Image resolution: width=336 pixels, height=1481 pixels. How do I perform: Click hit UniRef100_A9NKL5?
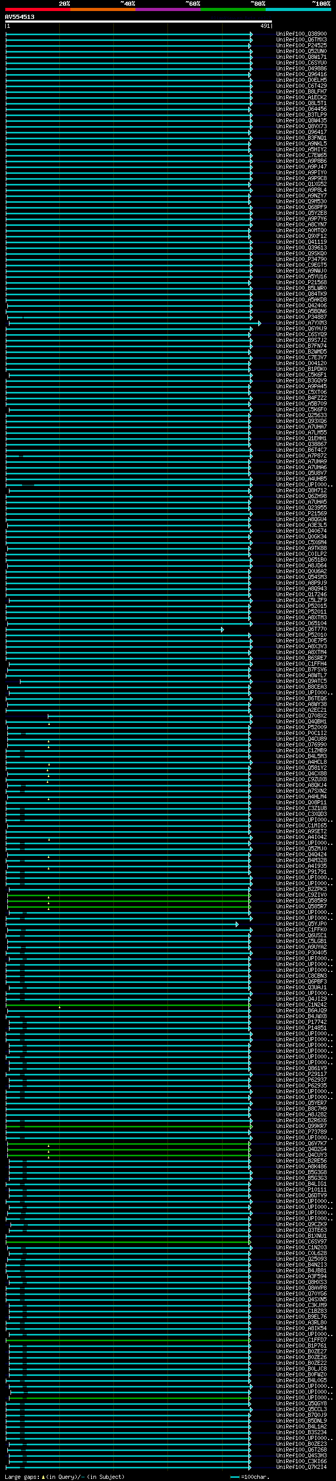pos(301,144)
